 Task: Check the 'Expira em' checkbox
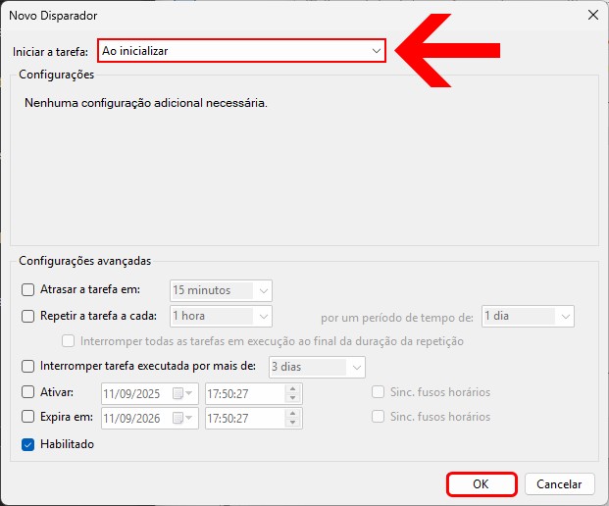[27, 417]
